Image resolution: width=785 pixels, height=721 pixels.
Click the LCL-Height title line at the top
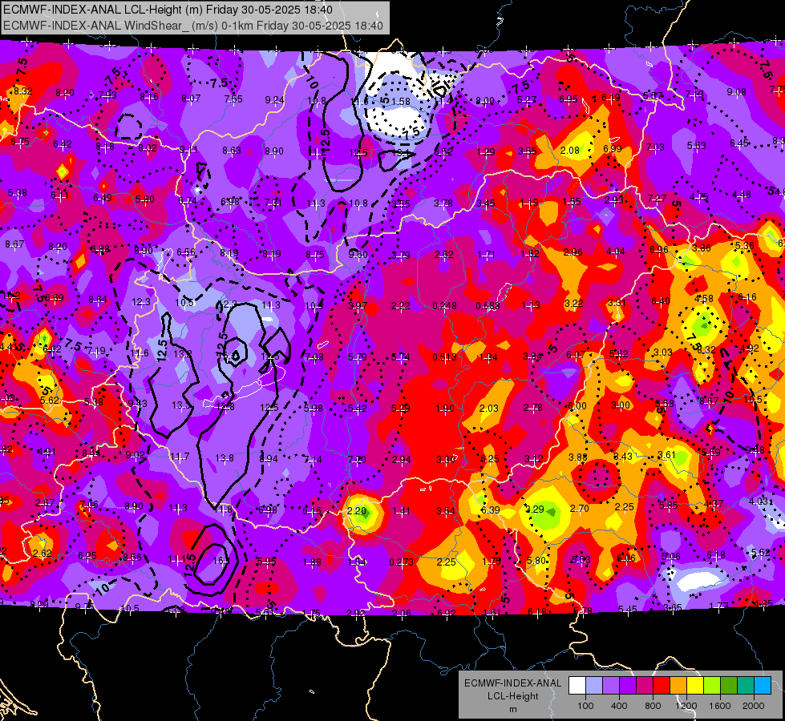168,10
